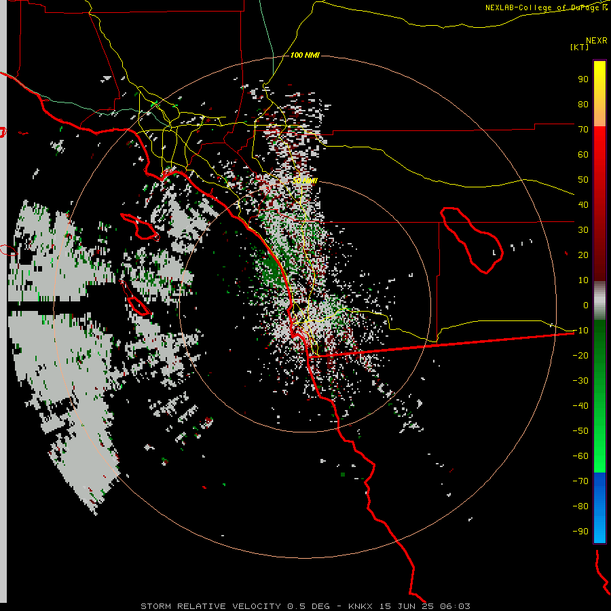
Task: Click the 15 JUN 25 06:03 timestamp
Action: point(425,606)
